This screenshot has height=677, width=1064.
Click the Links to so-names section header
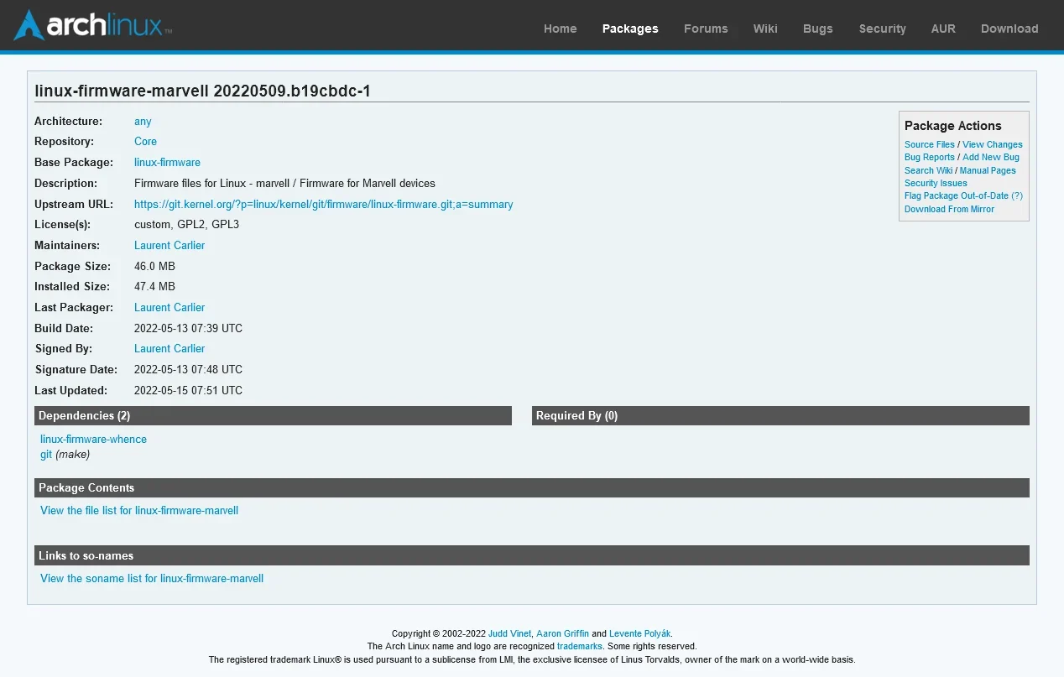coord(532,556)
